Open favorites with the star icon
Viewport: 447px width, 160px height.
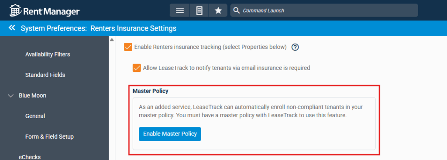218,10
